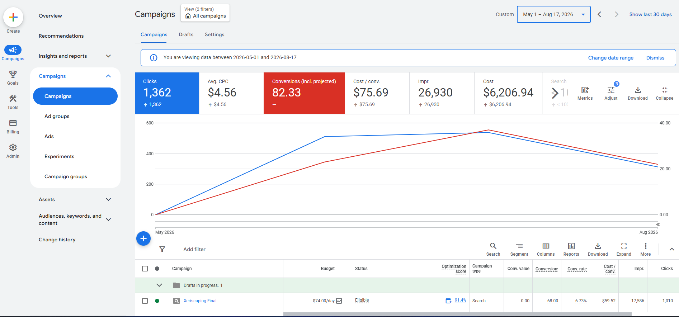Viewport: 679px width, 317px height.
Task: Open the All campaigns view selector
Action: click(x=205, y=13)
